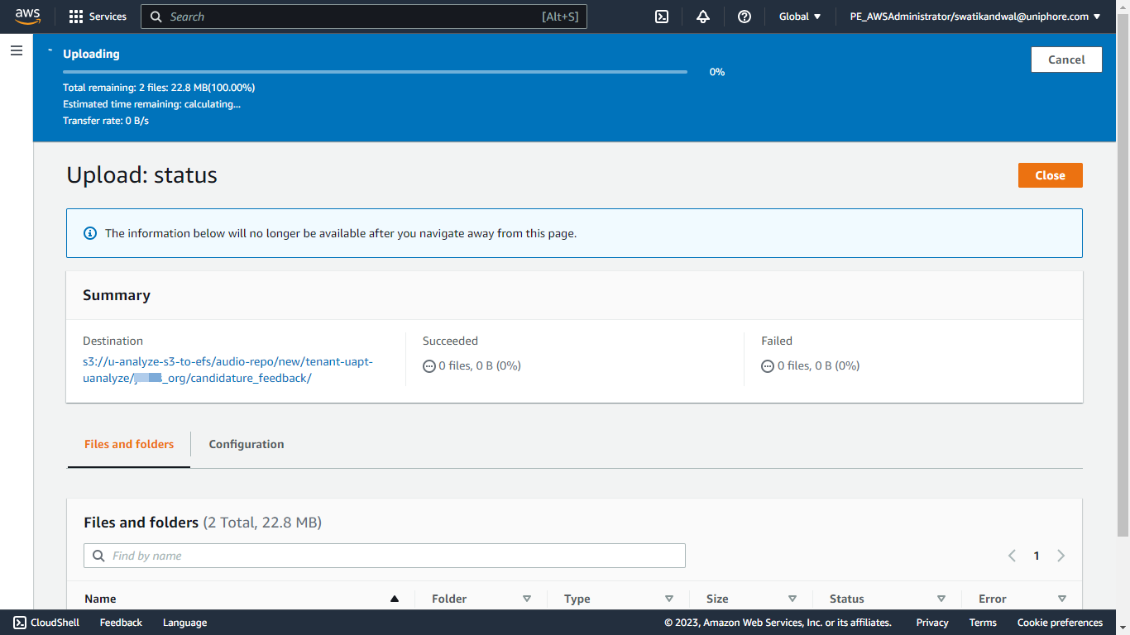This screenshot has width=1130, height=635.
Task: Open the PE_AWSAdministrator account dropdown
Action: point(975,17)
